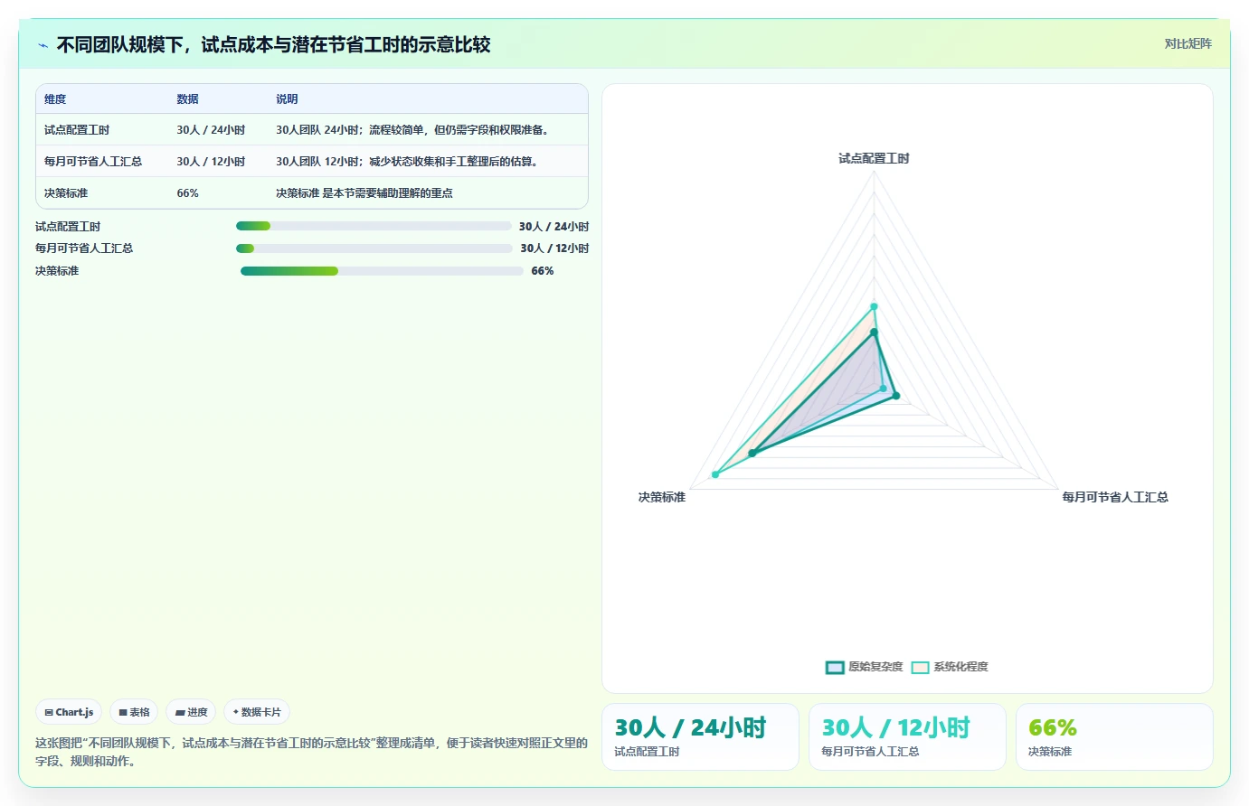The image size is (1249, 806).
Task: Click the 维度 column header
Action: (55, 99)
